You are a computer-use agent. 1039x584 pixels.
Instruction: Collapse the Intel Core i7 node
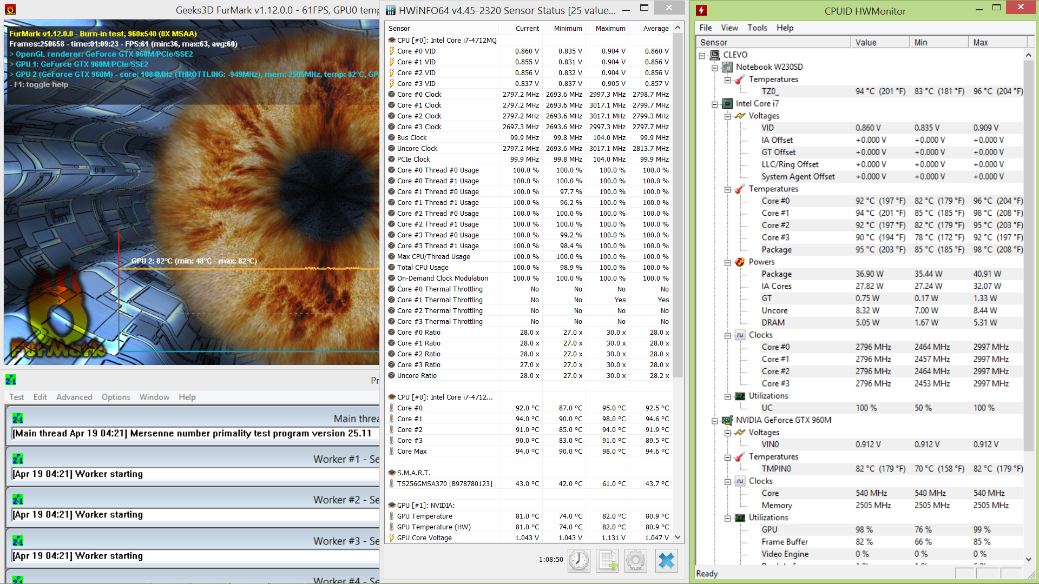tap(715, 104)
